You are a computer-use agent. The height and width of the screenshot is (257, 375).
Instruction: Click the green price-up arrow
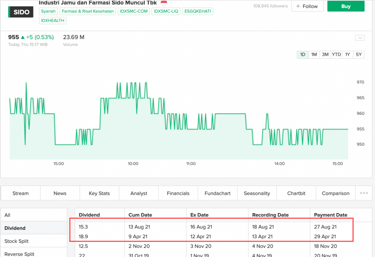pos(23,37)
